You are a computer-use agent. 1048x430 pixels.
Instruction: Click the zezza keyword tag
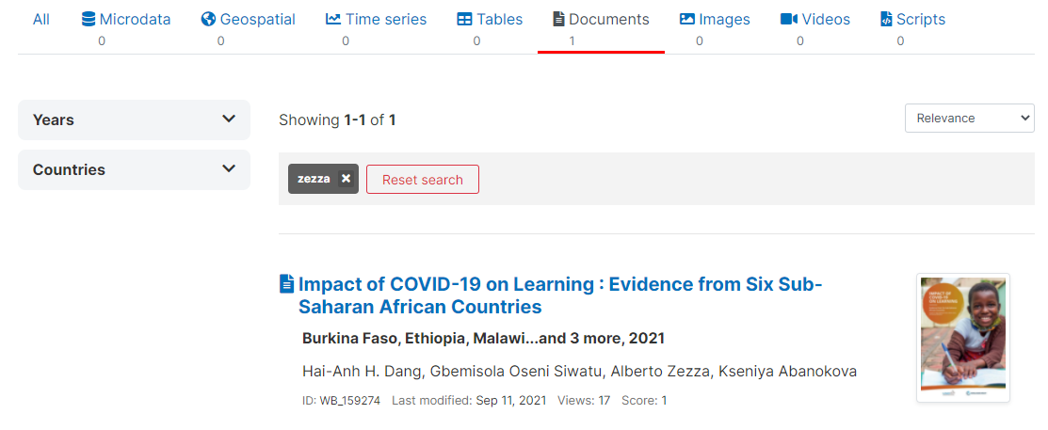click(314, 179)
